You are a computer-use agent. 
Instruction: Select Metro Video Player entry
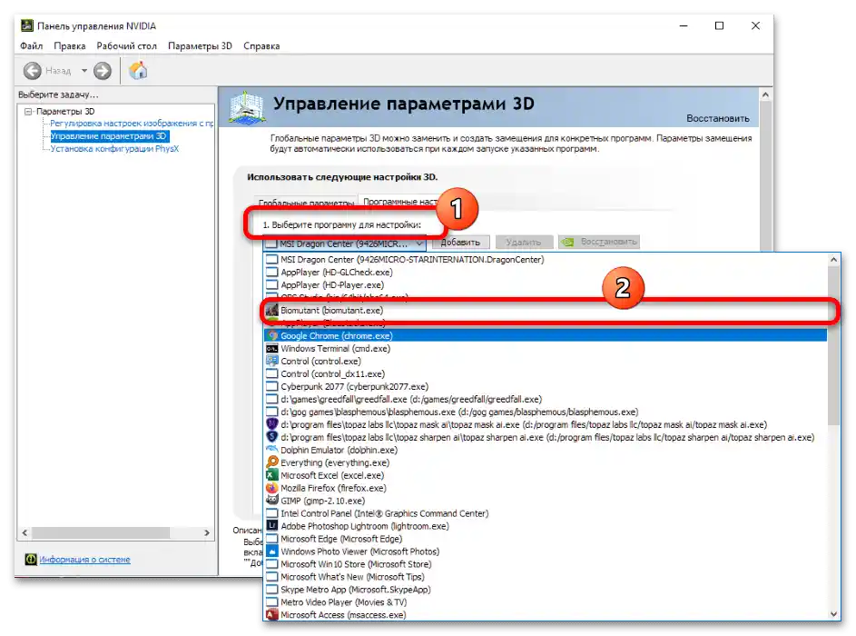click(546, 601)
